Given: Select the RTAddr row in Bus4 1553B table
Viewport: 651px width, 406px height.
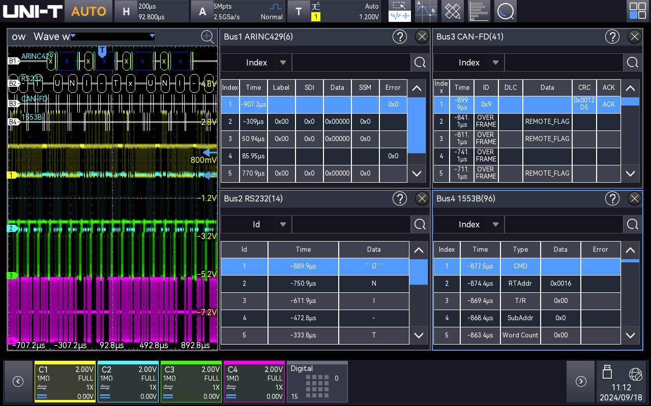Looking at the screenshot, I should click(x=520, y=283).
